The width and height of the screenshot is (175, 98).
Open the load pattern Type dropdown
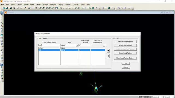pyautogui.click(x=77, y=45)
